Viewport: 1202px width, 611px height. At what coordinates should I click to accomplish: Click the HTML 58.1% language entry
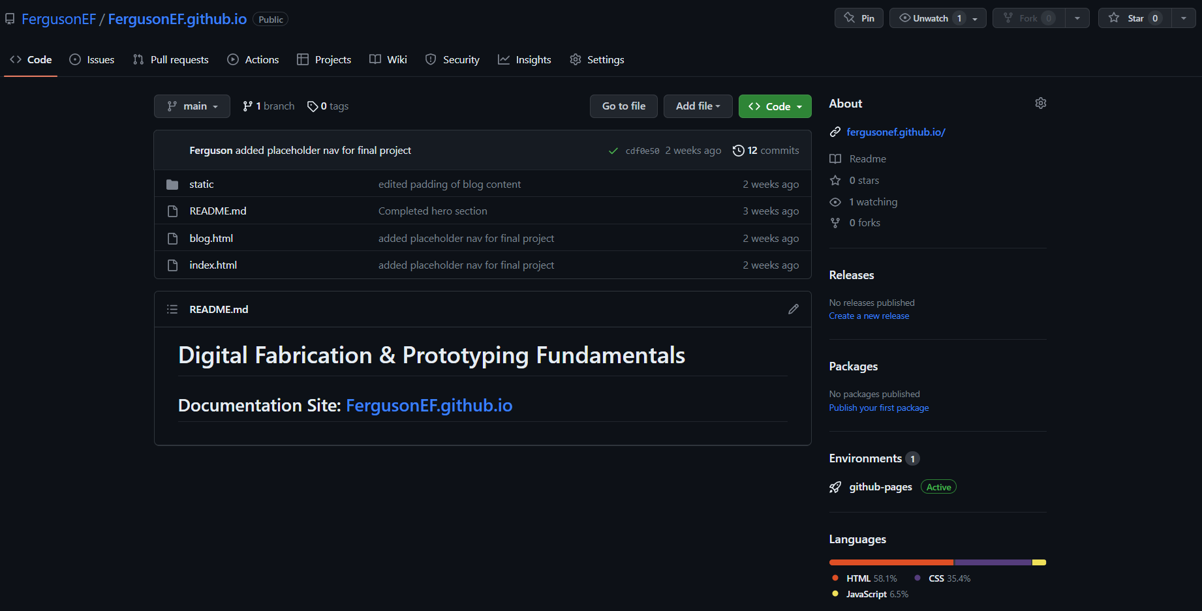865,578
